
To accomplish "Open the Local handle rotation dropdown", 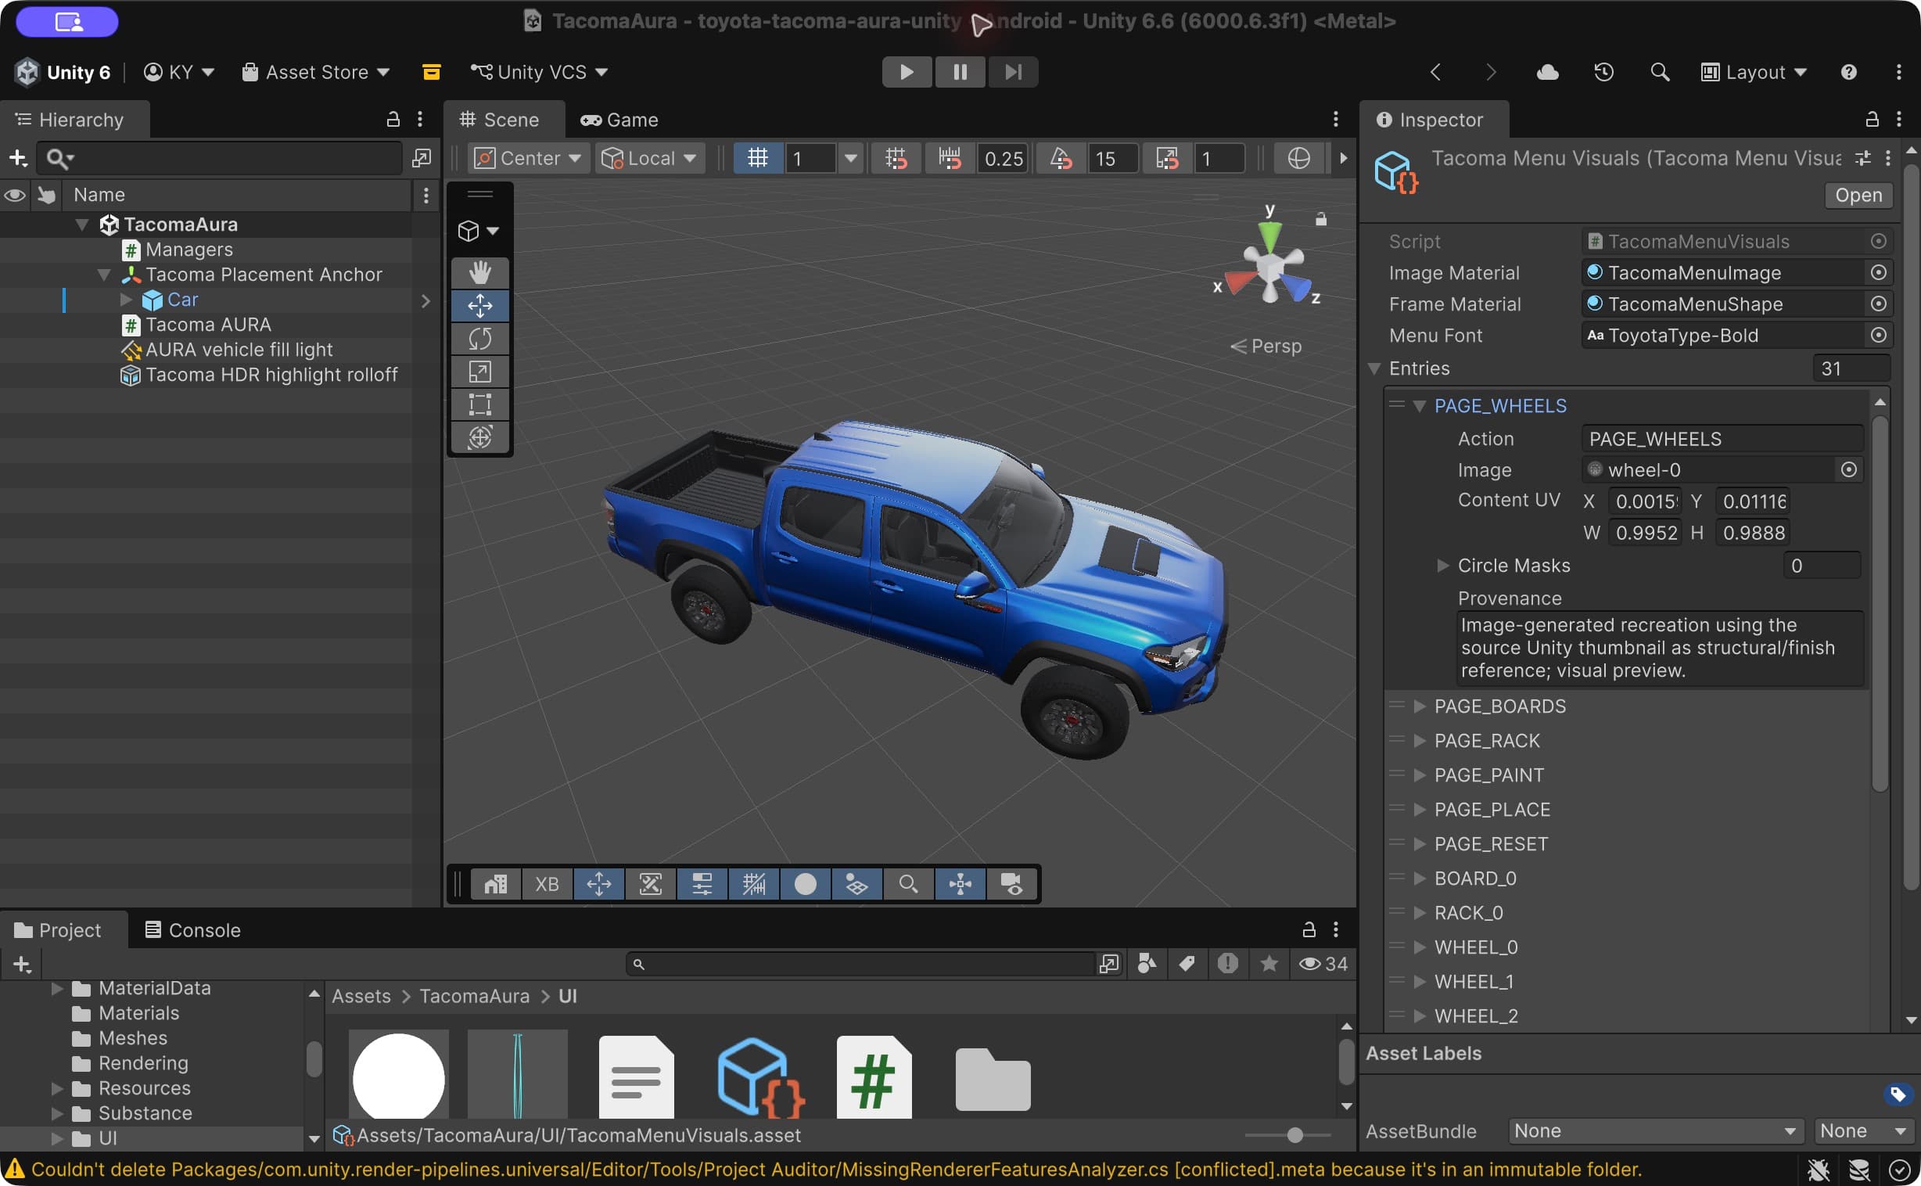I will tap(649, 159).
